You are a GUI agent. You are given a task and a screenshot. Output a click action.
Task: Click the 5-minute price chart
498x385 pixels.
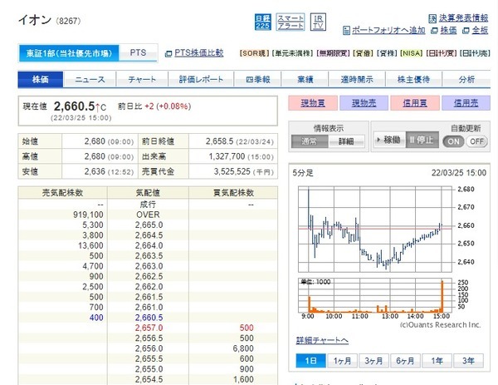(375, 230)
